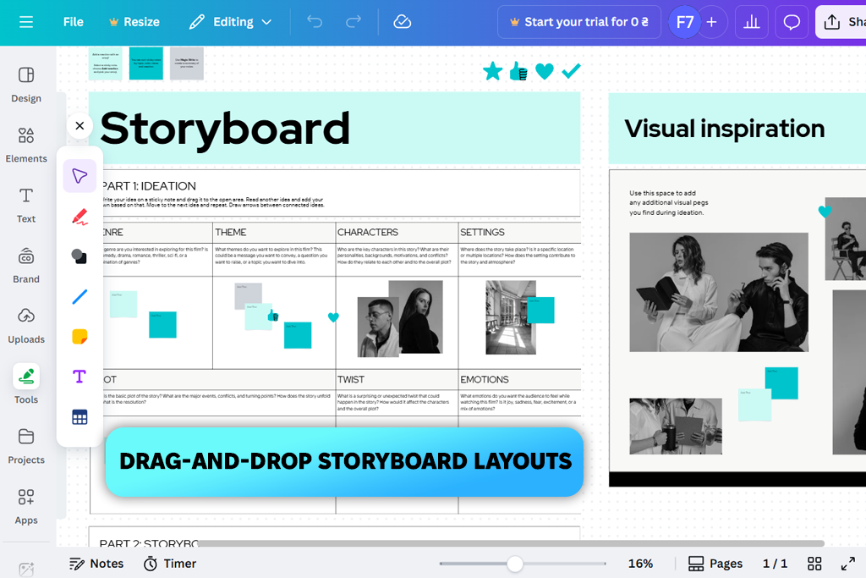Click the teal heart sticker above Storyboard

tap(545, 71)
